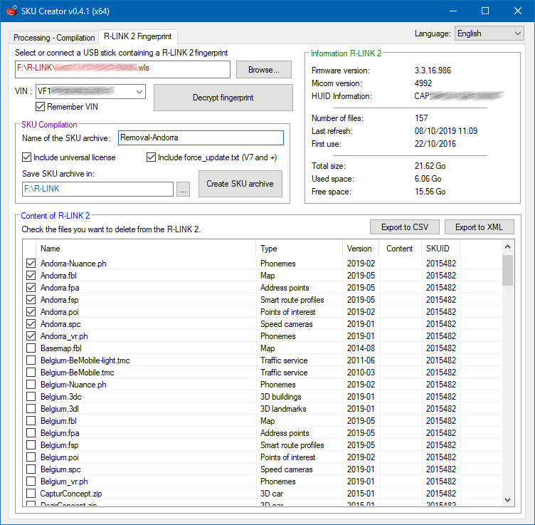Image resolution: width=535 pixels, height=525 pixels.
Task: Check Belgium-BeMobile.tmc checkbox
Action: click(x=31, y=373)
